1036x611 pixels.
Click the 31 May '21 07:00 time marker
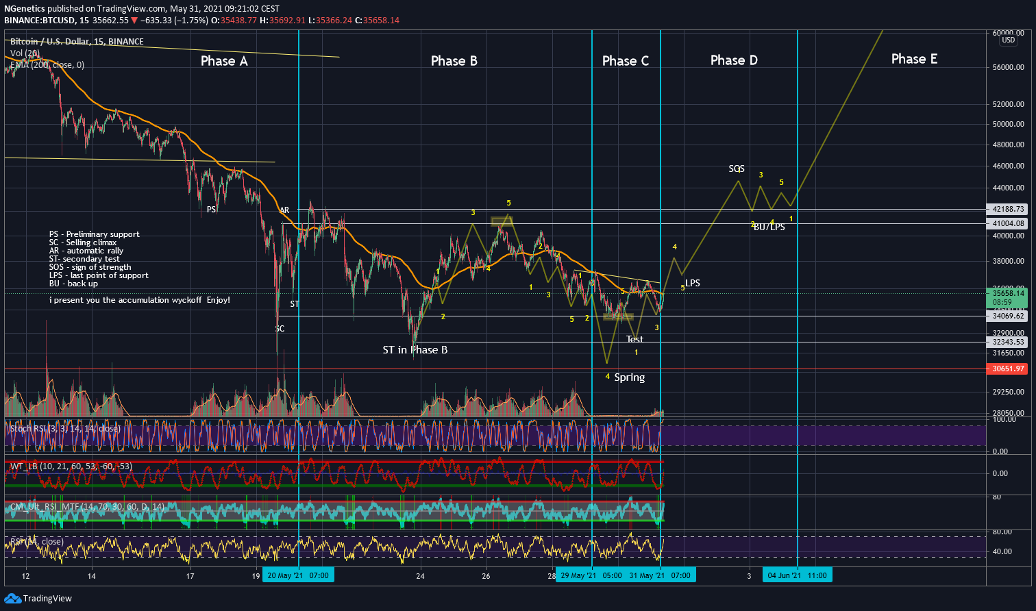point(660,575)
